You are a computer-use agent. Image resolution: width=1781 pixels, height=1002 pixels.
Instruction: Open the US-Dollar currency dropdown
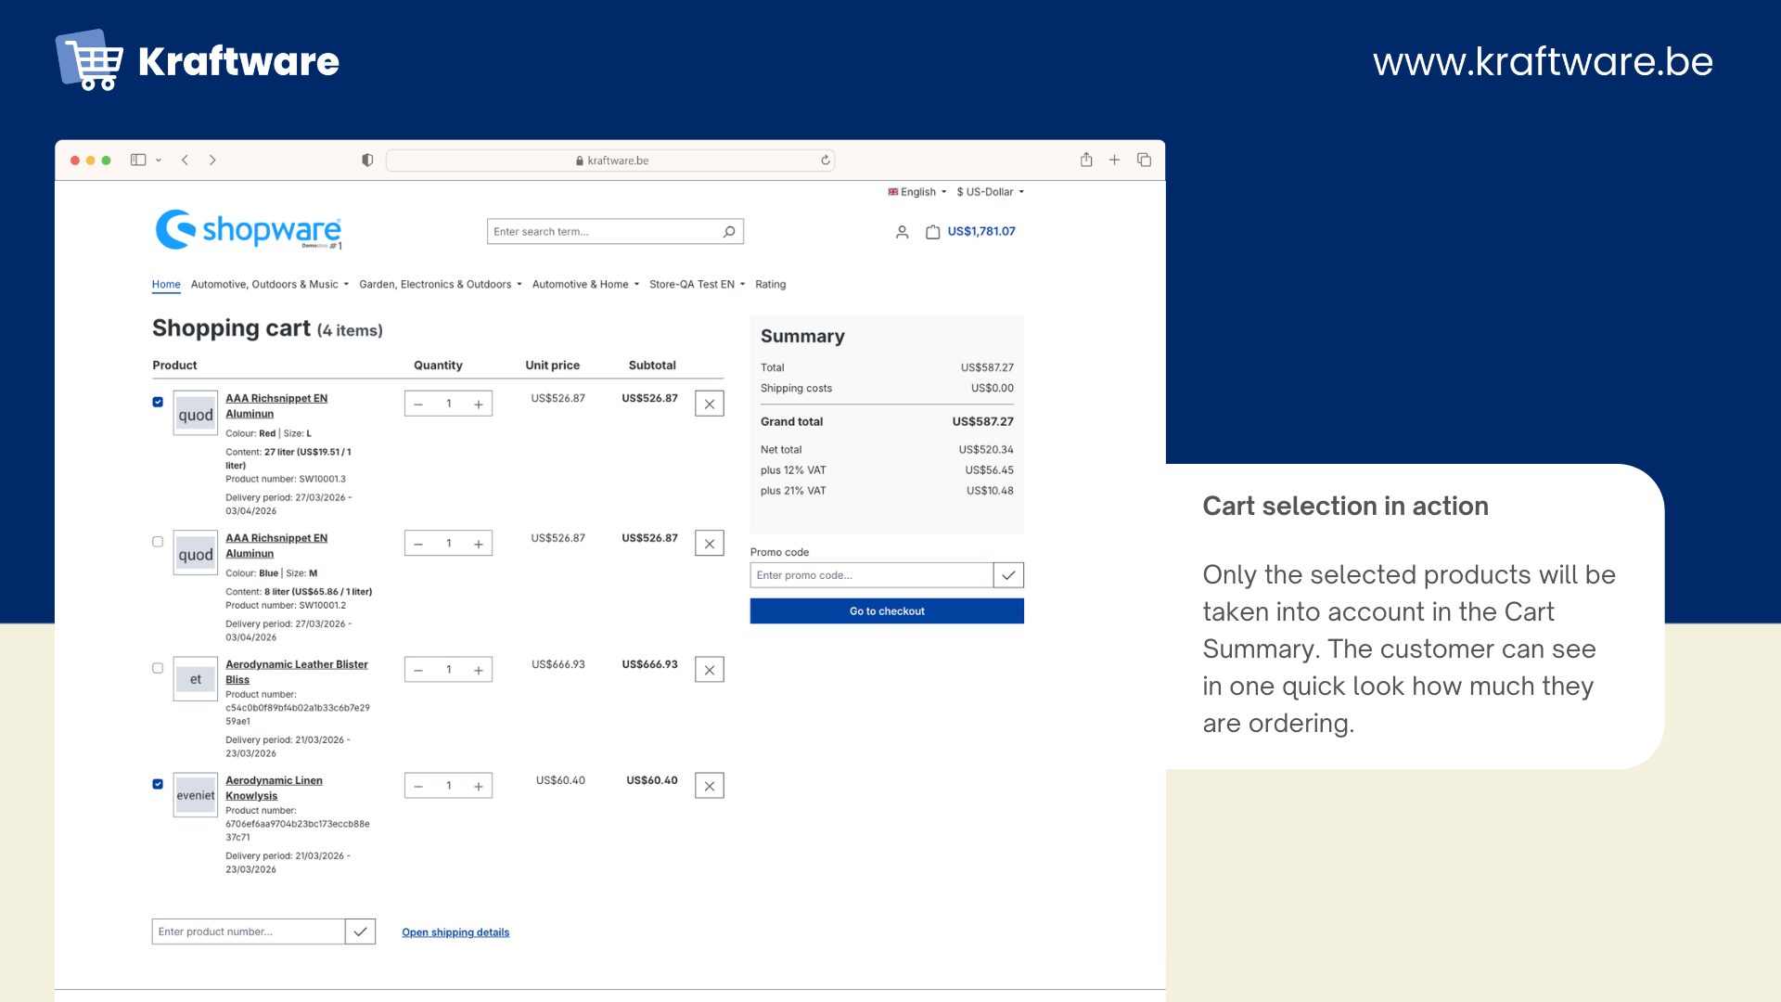990,192
